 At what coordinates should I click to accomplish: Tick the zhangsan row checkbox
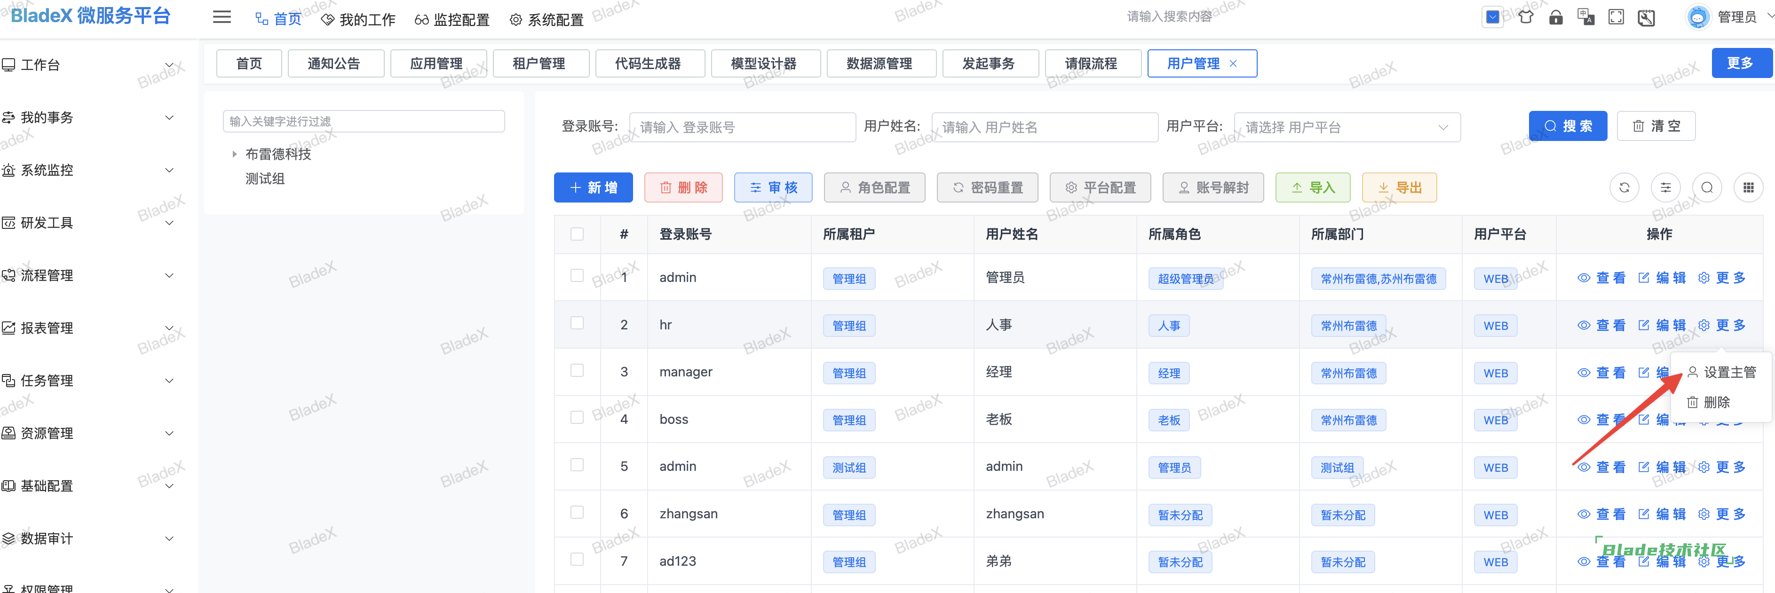click(x=577, y=513)
